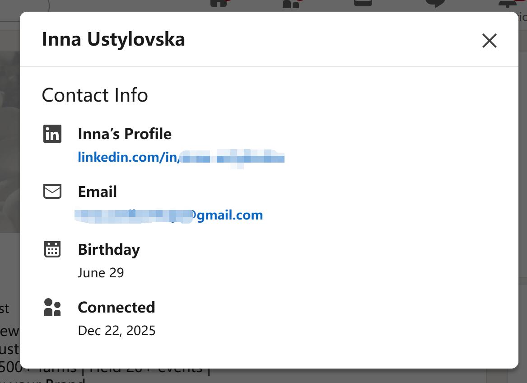Click the bold "Connected" label
Screen dimensions: 527x383
coord(117,307)
